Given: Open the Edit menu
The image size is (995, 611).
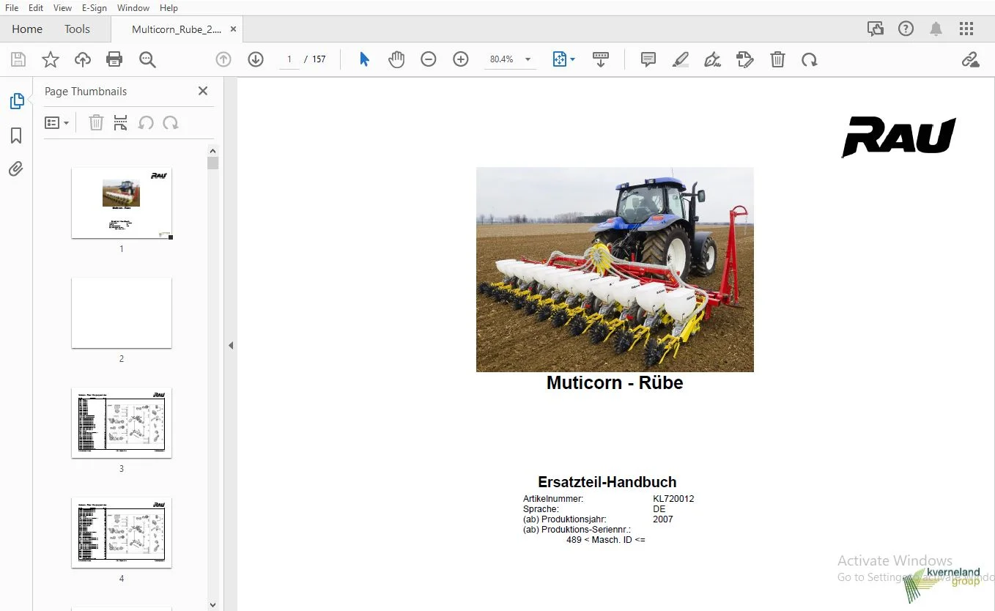Looking at the screenshot, I should 36,8.
